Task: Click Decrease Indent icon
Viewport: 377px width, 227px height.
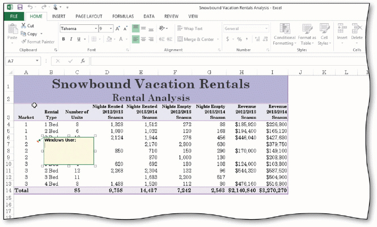Action: [x=162, y=39]
